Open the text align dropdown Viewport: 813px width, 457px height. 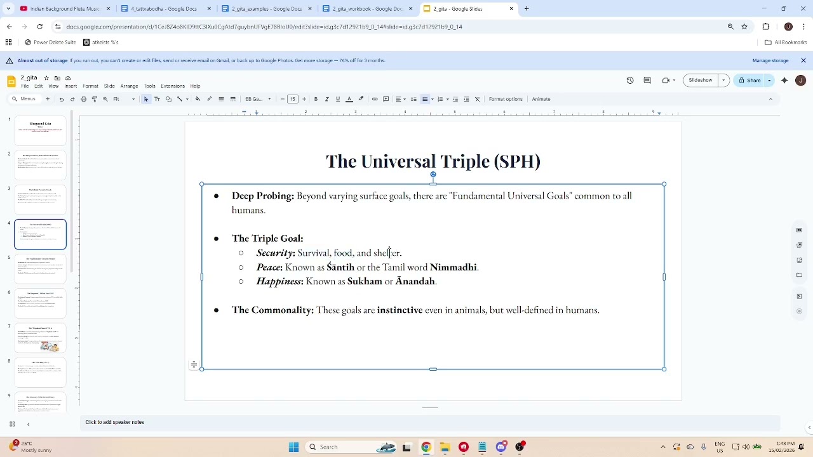click(x=400, y=99)
